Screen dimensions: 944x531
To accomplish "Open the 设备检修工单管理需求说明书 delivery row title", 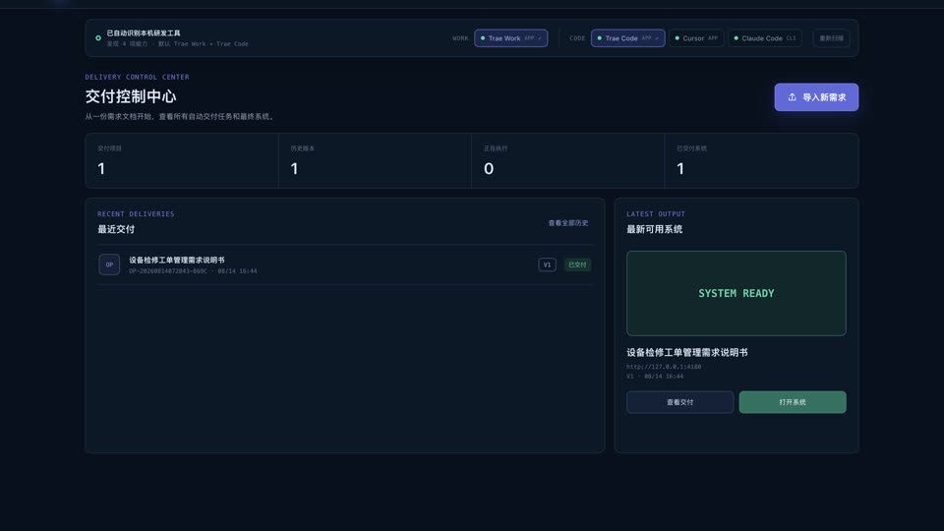I will 176,260.
